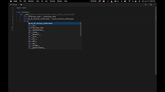Choose the __dict__ suggestion
The width and height of the screenshot is (165, 92).
pyautogui.click(x=54, y=37)
